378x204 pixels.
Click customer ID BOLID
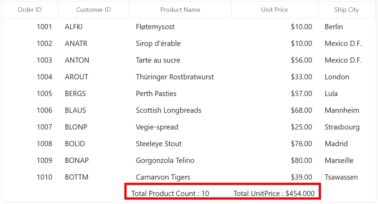(x=75, y=143)
